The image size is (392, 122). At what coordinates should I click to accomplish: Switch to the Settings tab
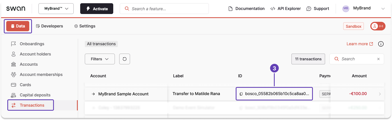tap(85, 26)
